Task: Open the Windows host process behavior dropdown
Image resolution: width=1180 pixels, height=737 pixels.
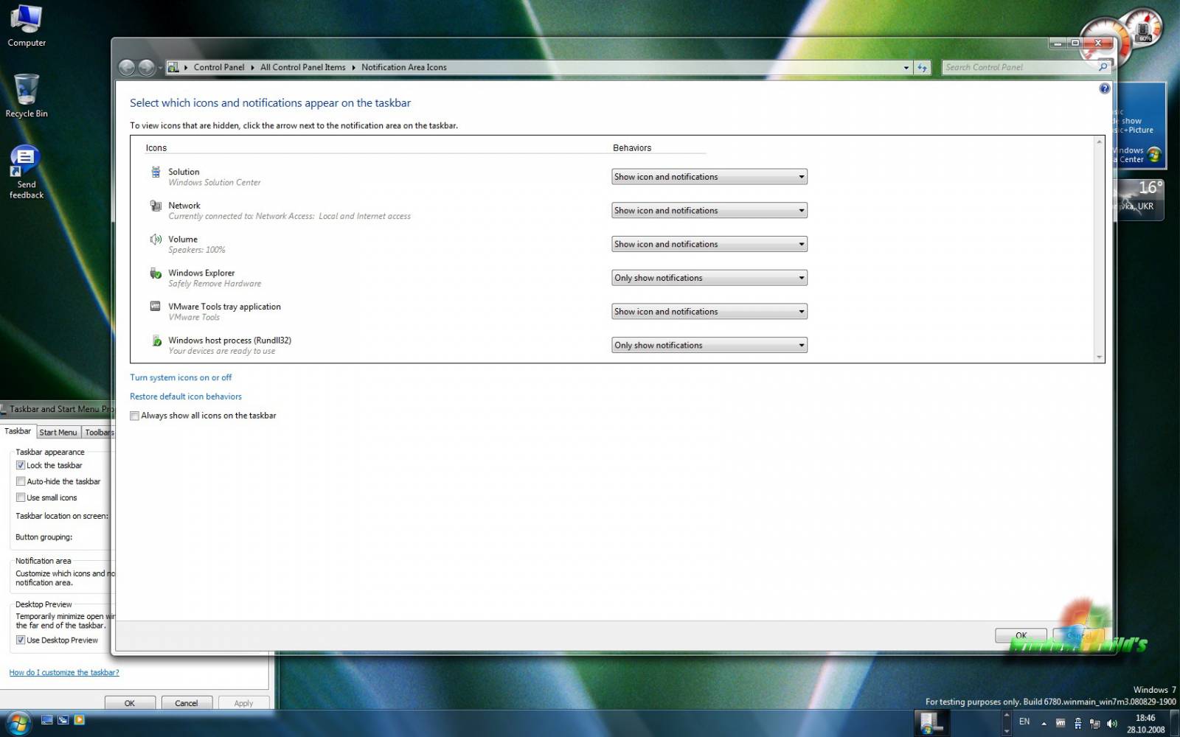Action: (x=709, y=345)
